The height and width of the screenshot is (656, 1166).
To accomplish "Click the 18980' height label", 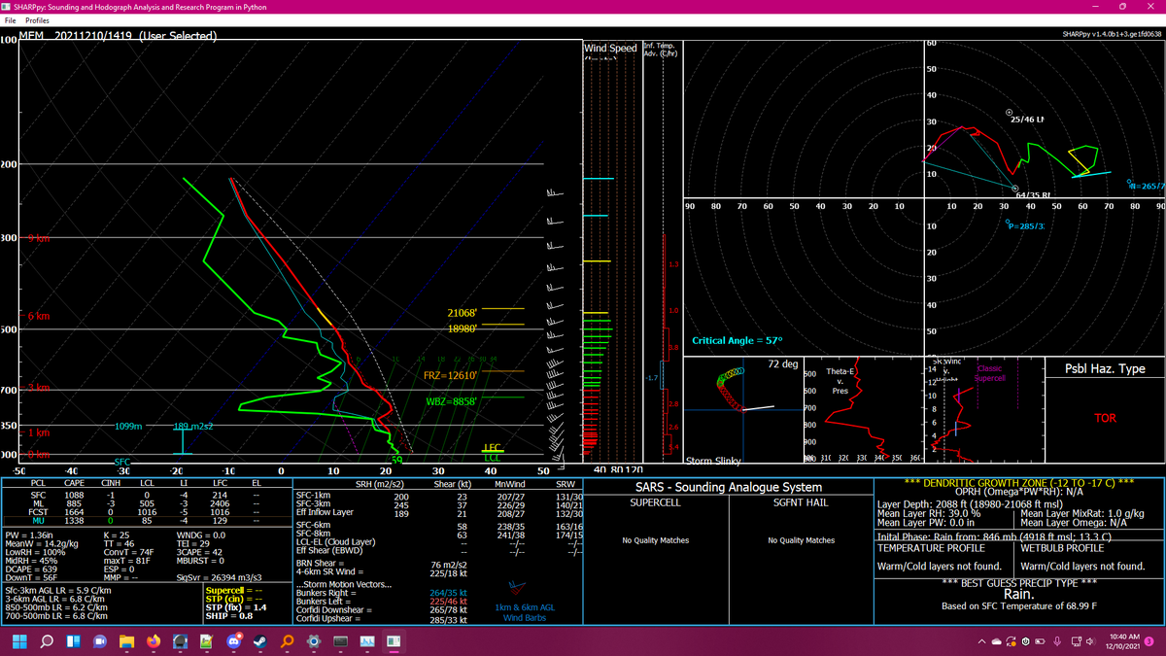I will (x=463, y=328).
